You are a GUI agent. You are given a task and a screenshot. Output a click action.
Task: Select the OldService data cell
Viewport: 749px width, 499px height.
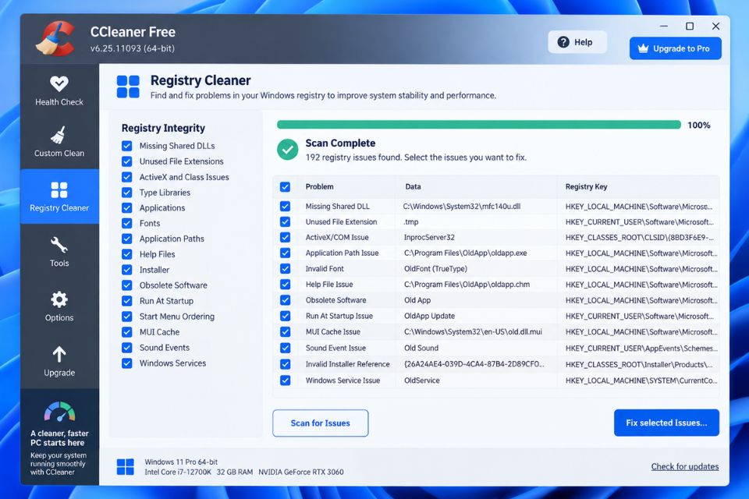pos(422,380)
